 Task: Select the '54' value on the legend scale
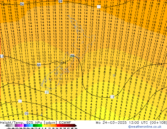point(76,128)
